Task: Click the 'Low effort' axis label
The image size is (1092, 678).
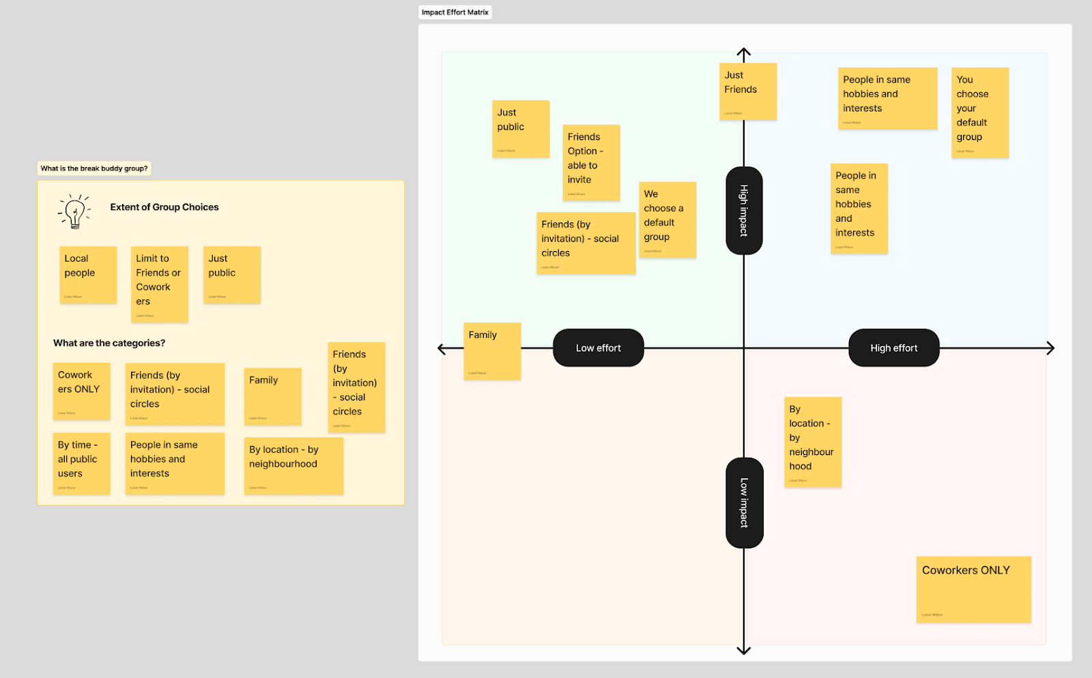Action: tap(598, 347)
